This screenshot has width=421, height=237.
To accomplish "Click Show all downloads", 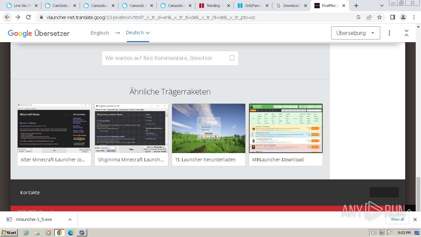I will click(x=397, y=219).
